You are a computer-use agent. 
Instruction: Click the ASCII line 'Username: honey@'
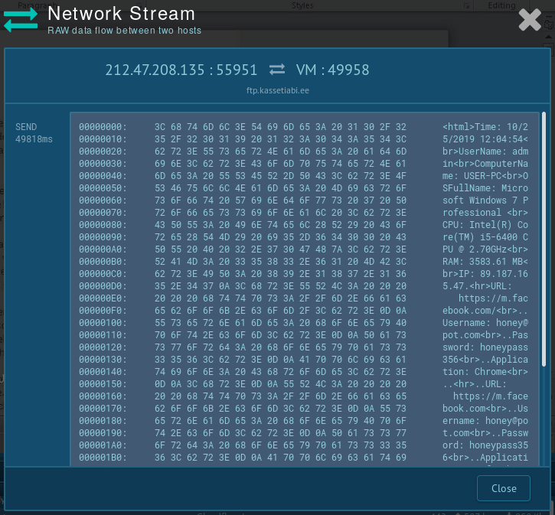point(485,322)
